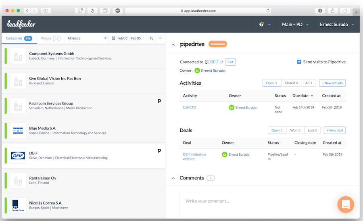Click the Facilicom Services Group building icon
The height and width of the screenshot is (221, 363).
tap(18, 106)
